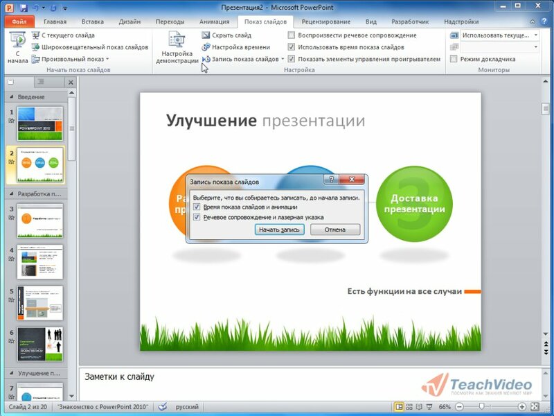This screenshot has height=416, width=554.
Task: Switch to Outline tab in slides pane
Action: pos(41,82)
